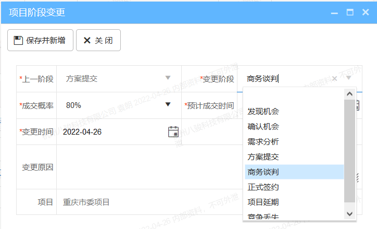The height and width of the screenshot is (229, 377).
Task: Expand the 成交概率 dropdown arrow
Action: click(x=168, y=105)
